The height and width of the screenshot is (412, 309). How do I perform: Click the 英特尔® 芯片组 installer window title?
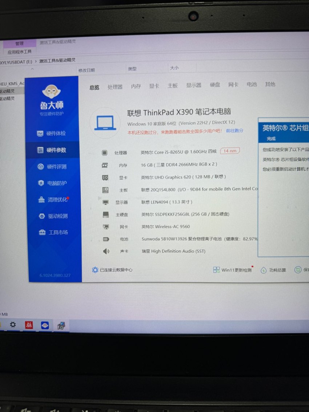click(285, 128)
